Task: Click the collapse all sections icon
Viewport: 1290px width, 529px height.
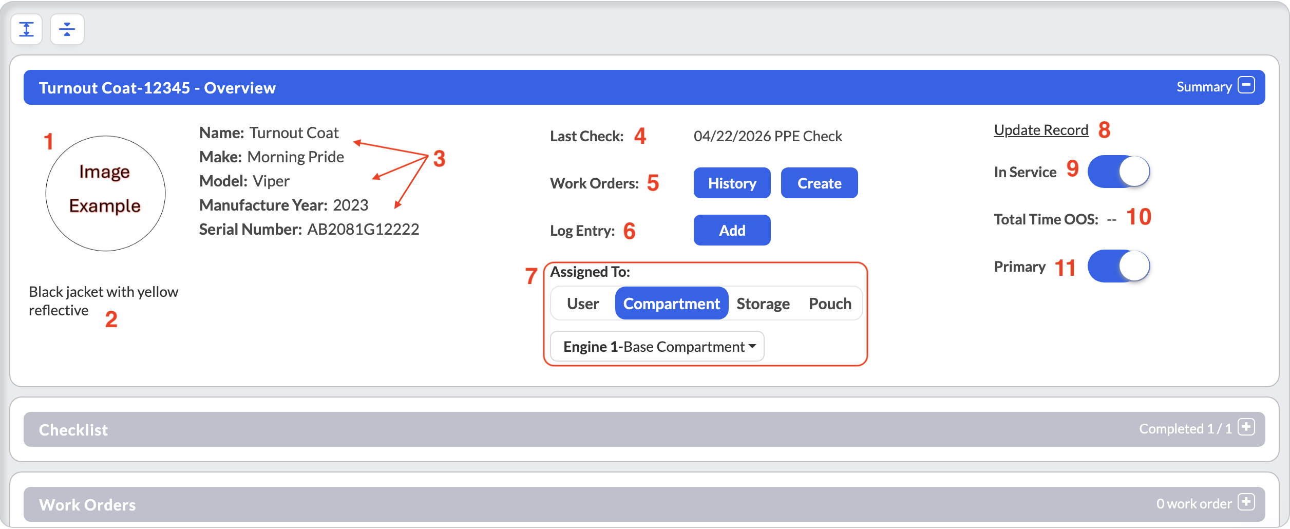Action: point(67,29)
